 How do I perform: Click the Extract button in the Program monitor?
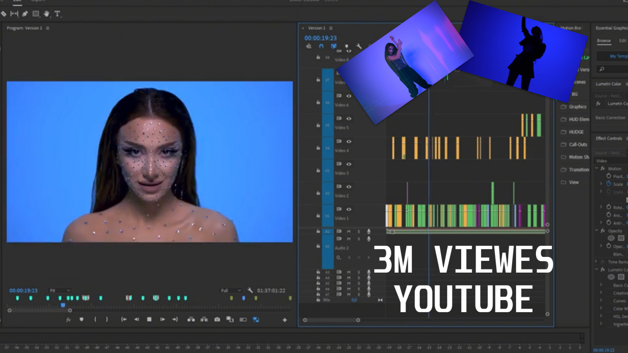coord(204,319)
